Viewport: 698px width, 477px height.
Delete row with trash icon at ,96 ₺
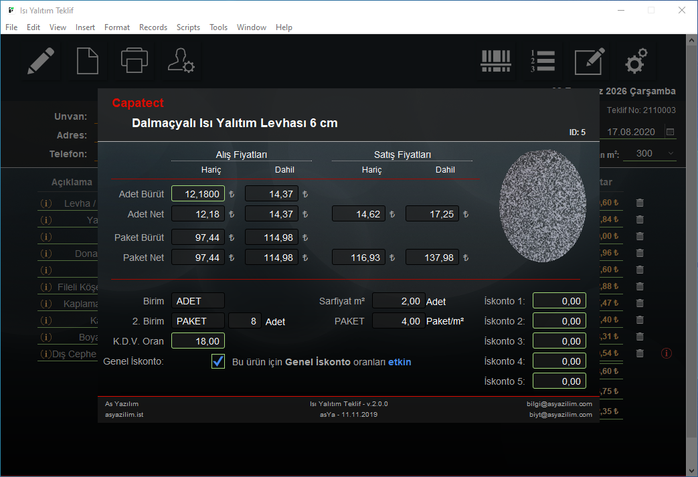640,253
